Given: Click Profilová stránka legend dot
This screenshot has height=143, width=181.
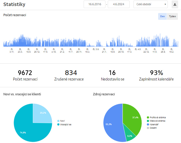Looking at the screenshot, I should (148, 117).
